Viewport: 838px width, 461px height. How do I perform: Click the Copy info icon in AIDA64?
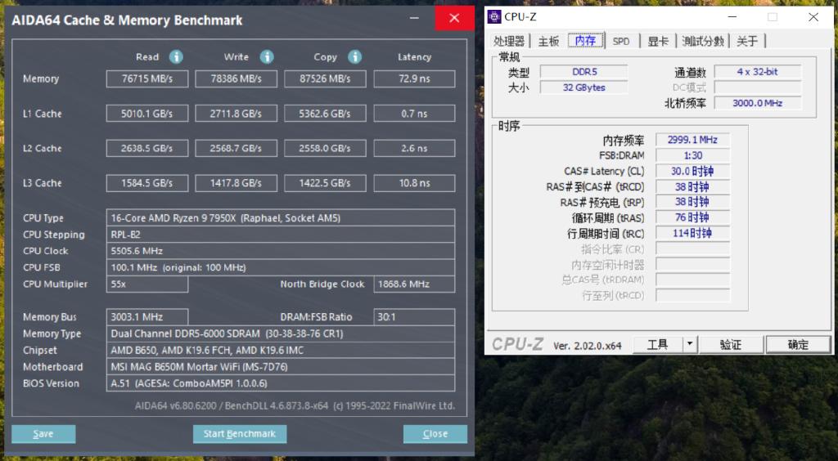tap(355, 56)
